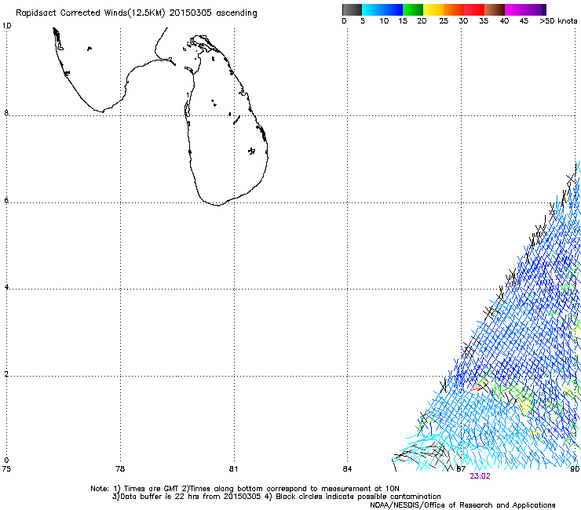Click the 'Note: 1) Times are GMT' line

[x=245, y=489]
